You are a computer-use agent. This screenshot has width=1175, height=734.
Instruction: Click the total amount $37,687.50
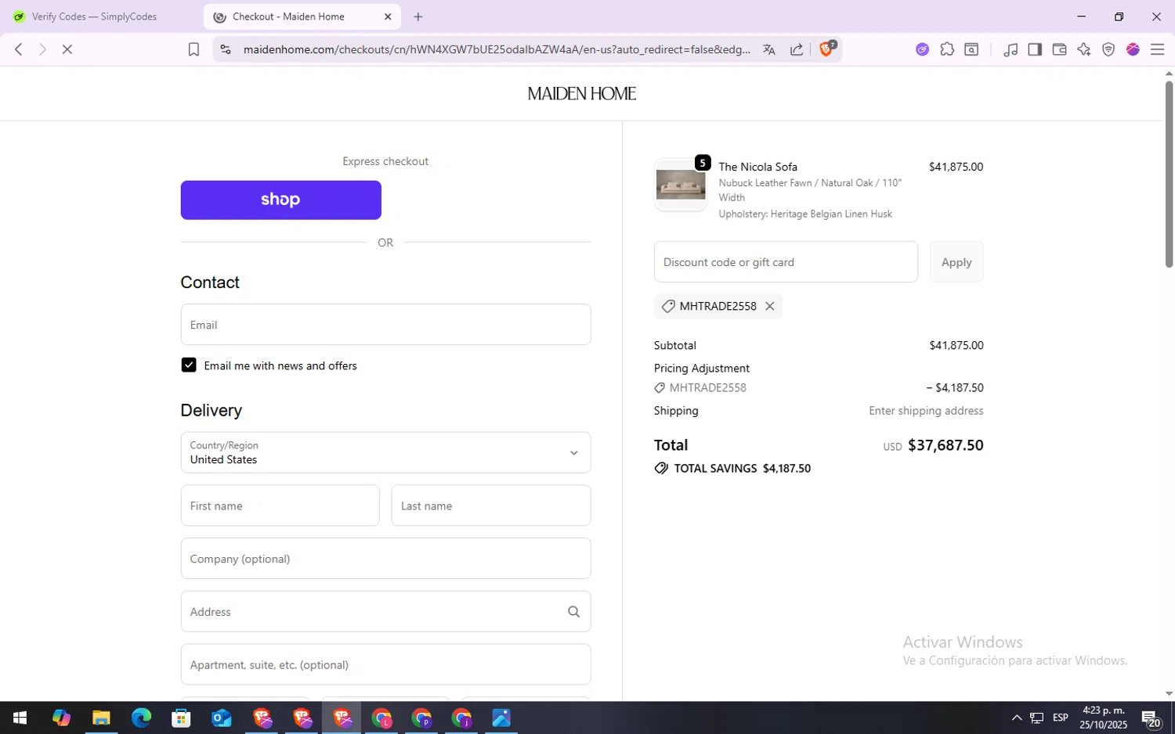pyautogui.click(x=945, y=445)
